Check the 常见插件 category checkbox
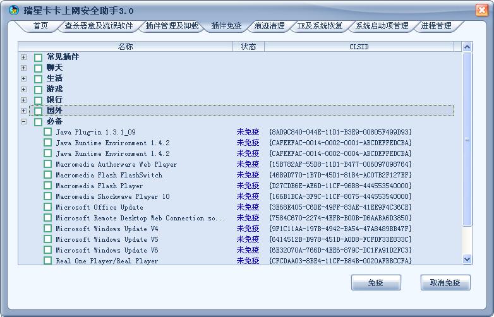The image size is (494, 317). [38, 57]
